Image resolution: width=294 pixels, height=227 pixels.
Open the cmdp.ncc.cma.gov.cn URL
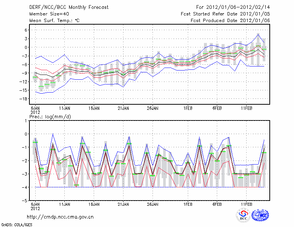(x=60, y=217)
